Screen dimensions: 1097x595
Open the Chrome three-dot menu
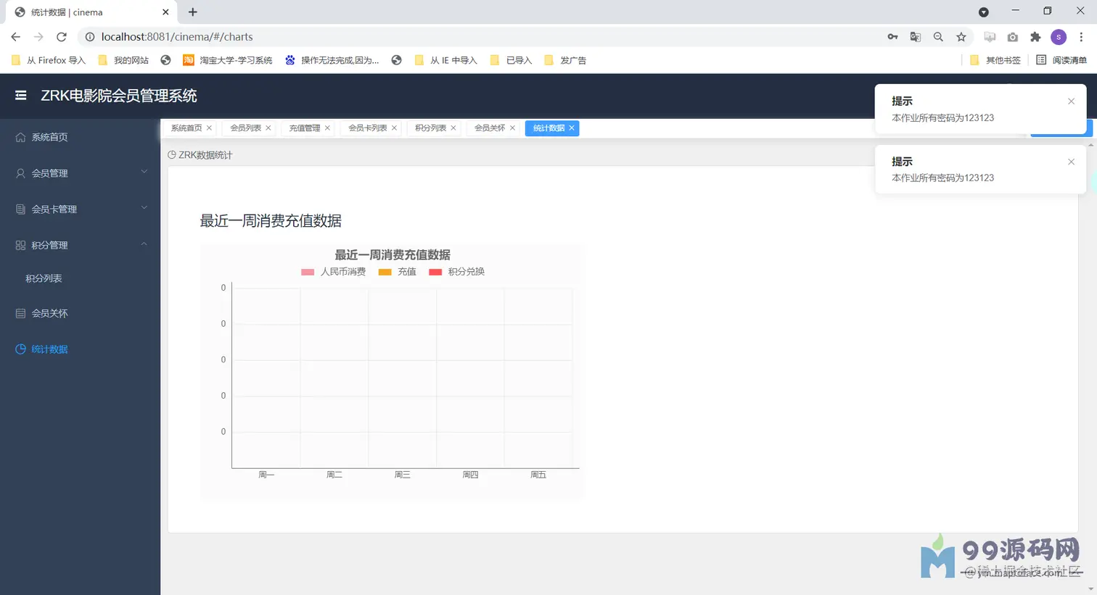pos(1081,37)
